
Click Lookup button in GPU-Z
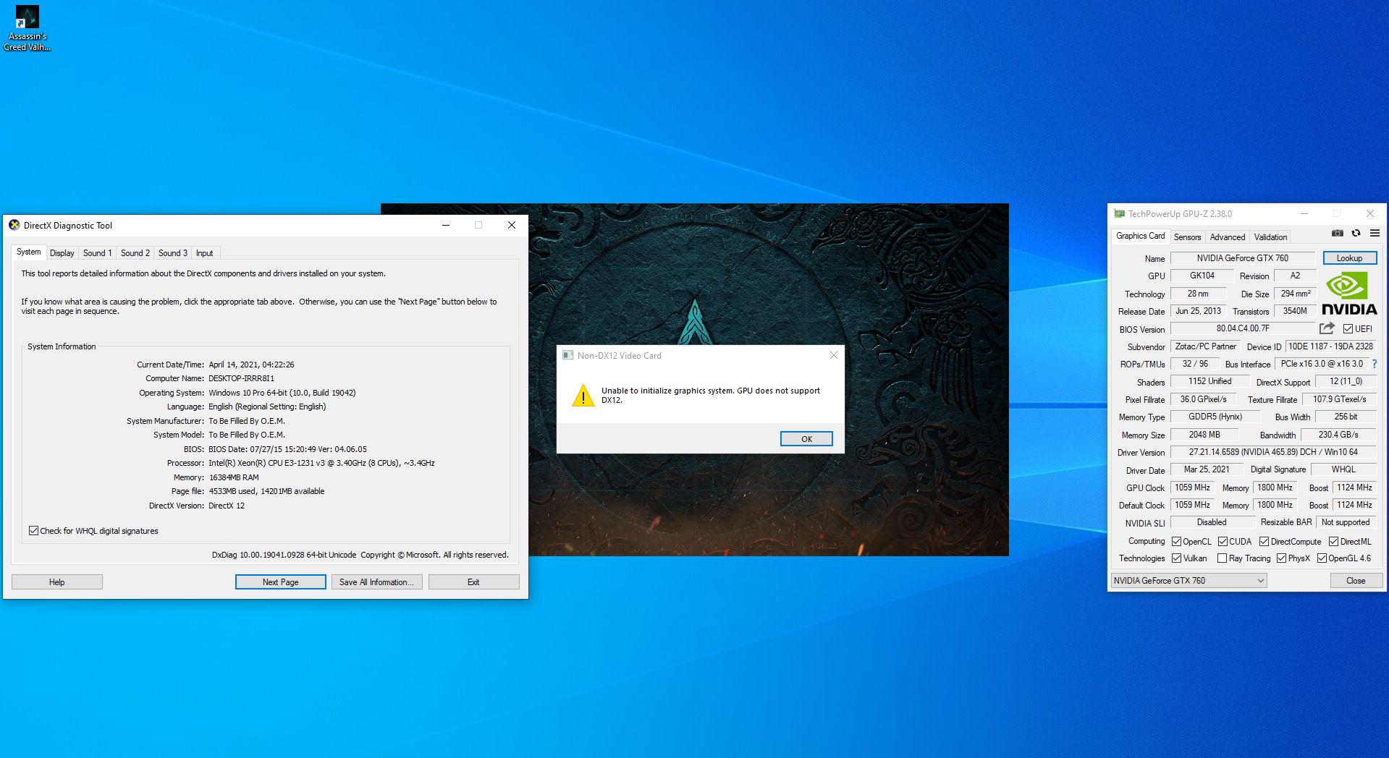1349,258
